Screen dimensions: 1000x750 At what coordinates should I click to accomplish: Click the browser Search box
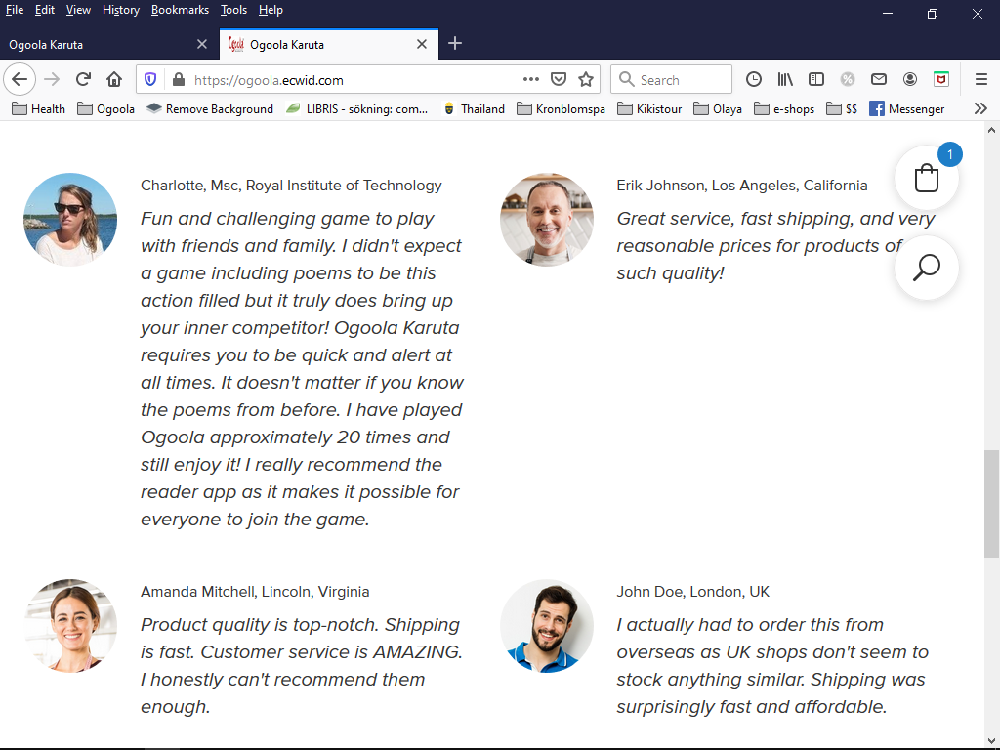point(671,80)
